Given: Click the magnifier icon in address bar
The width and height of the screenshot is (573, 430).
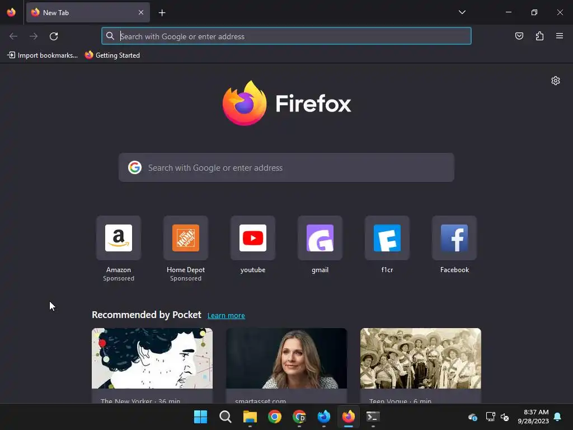Looking at the screenshot, I should click(110, 36).
